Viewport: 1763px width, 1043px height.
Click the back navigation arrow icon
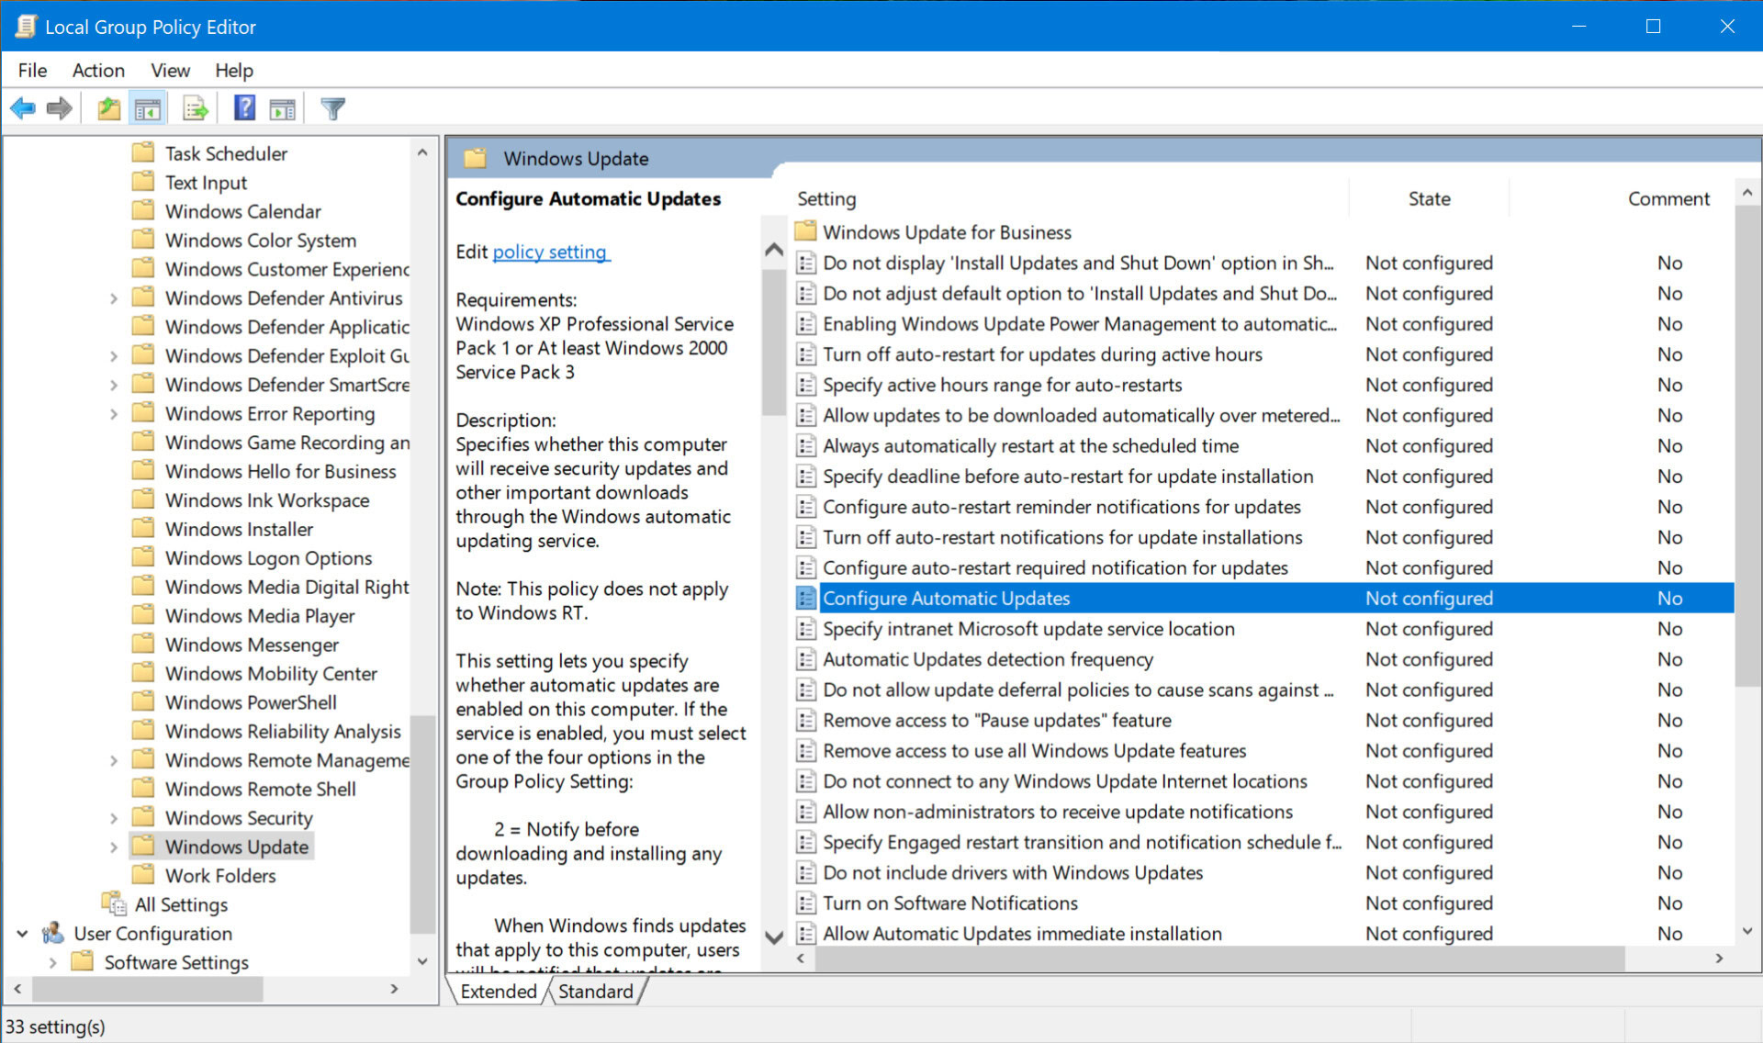tap(24, 109)
